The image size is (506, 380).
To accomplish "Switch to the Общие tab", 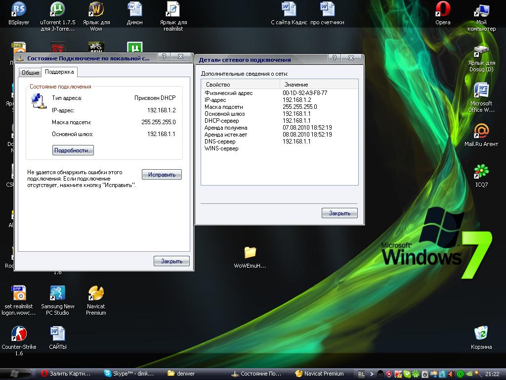I will point(30,73).
